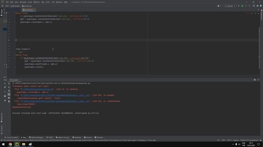Clear all Run console output with trash icon
Image resolution: width=263 pixels, height=147 pixels.
(x=9, y=101)
